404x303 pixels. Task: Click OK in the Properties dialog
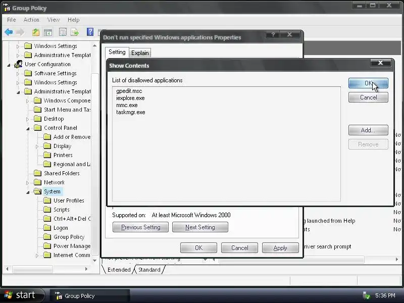(198, 248)
